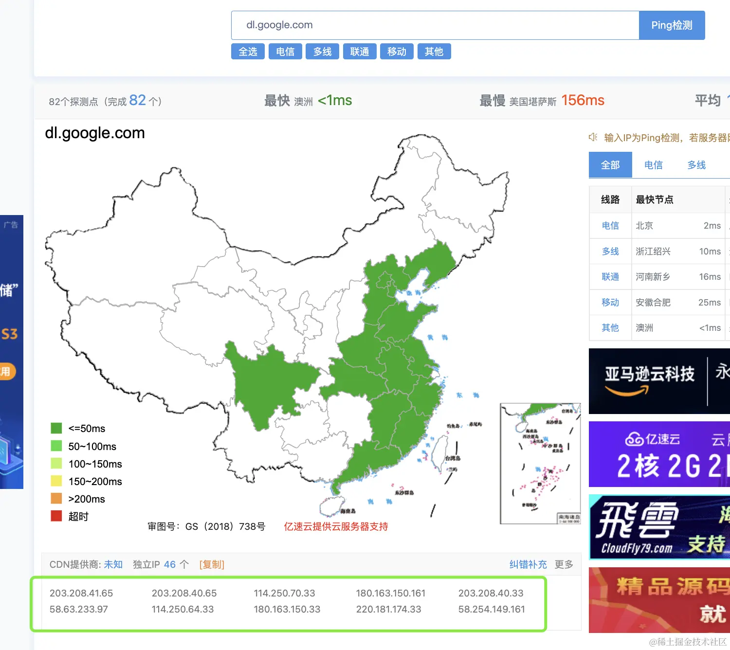The image size is (730, 650).
Task: Click IP address 180.163.150.161
Action: (390, 593)
